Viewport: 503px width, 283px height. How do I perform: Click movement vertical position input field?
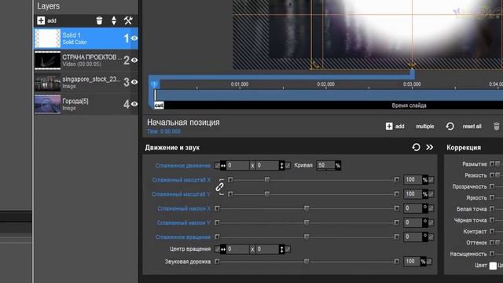coord(267,165)
